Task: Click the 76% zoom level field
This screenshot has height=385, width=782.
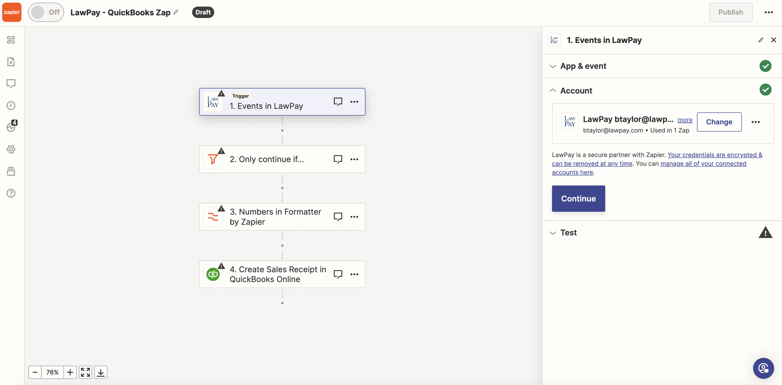Action: click(x=52, y=372)
